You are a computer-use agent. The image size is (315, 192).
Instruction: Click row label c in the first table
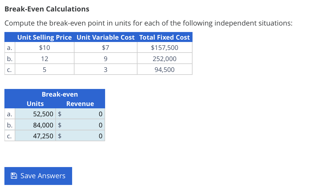[x=9, y=69]
